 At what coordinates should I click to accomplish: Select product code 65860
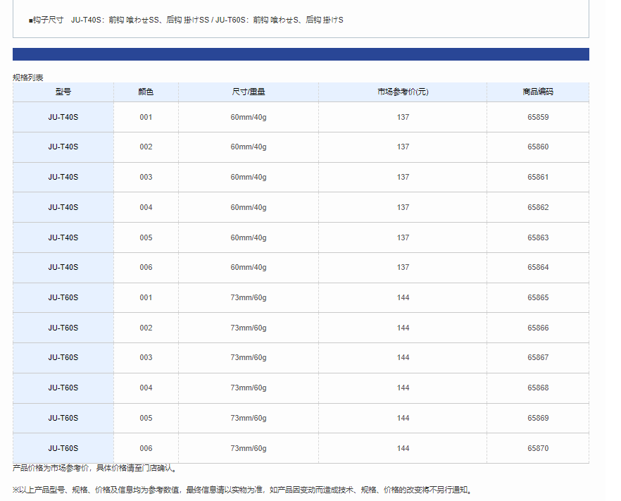point(538,147)
